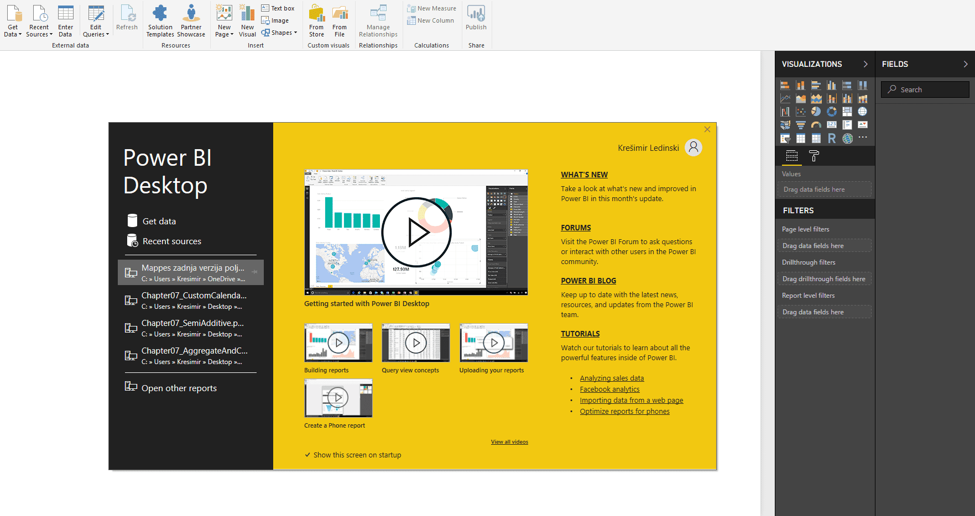Play the Getting started main video
975x516 pixels.
pyautogui.click(x=416, y=232)
